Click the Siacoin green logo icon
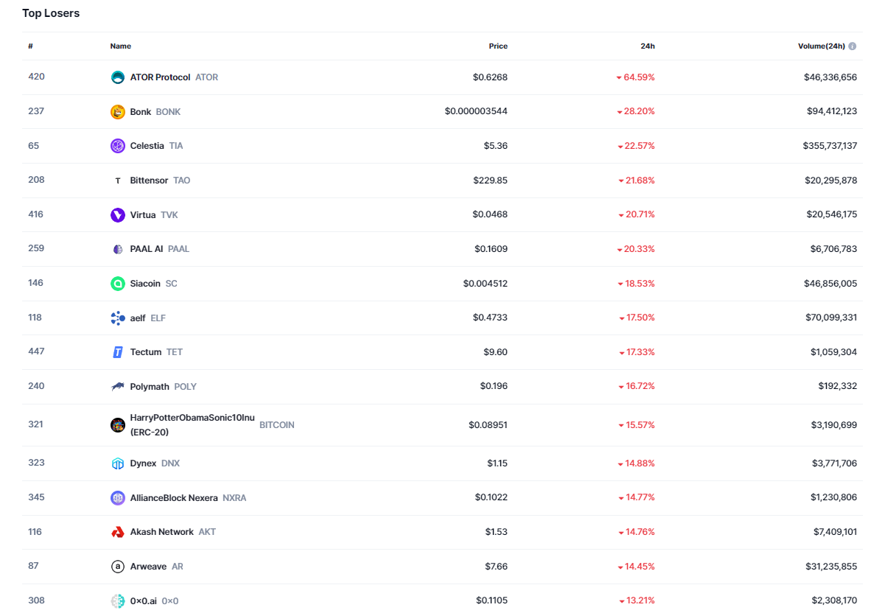This screenshot has width=885, height=613. coord(117,284)
